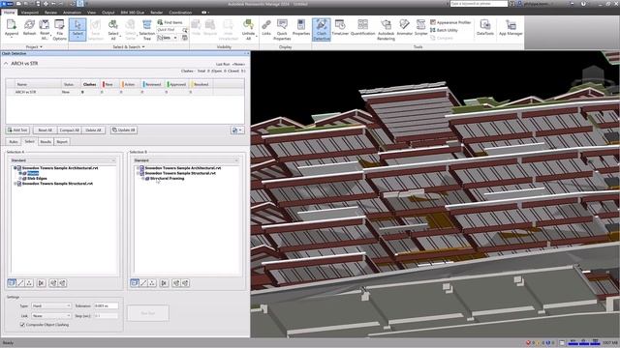The width and height of the screenshot is (620, 348).
Task: Activate the Select tool in the ribbon
Action: (x=77, y=29)
